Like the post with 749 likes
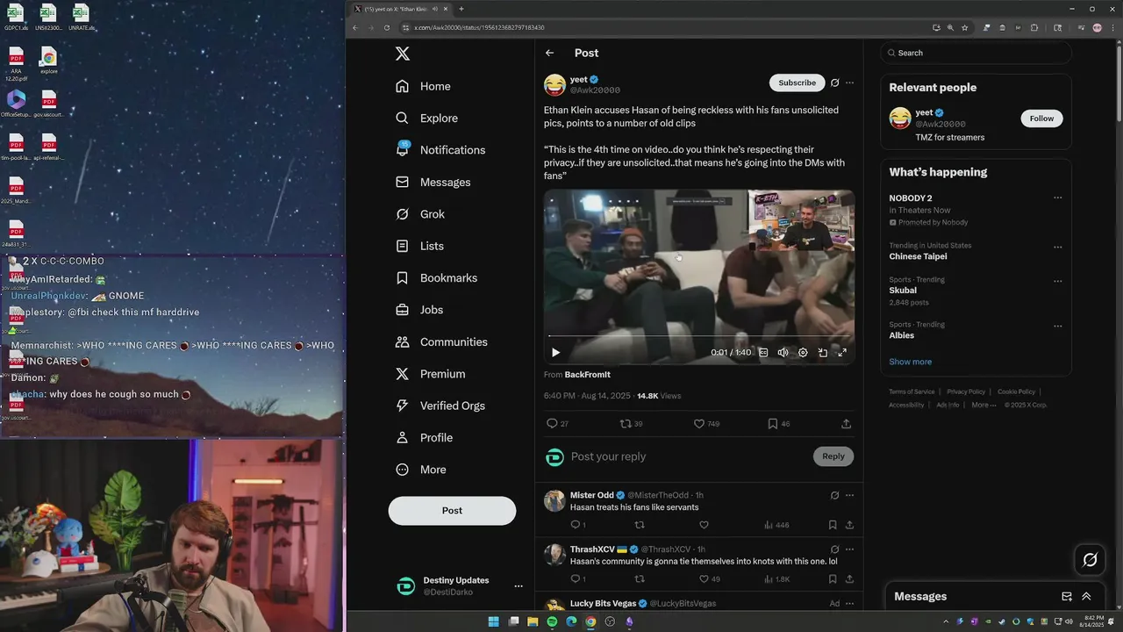 tap(706, 424)
